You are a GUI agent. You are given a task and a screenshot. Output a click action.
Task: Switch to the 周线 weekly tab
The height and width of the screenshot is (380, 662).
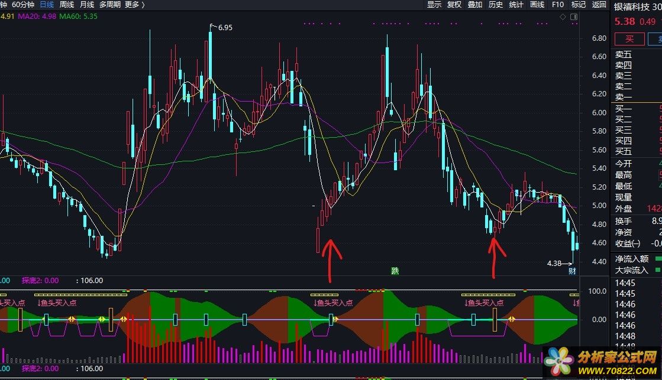(x=67, y=5)
